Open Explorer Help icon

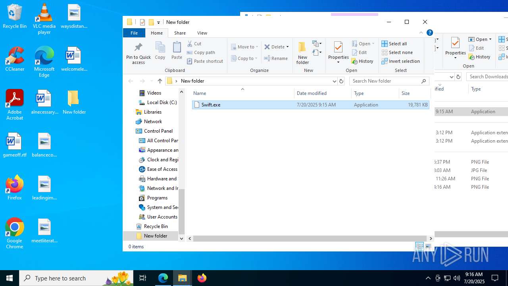point(429,33)
